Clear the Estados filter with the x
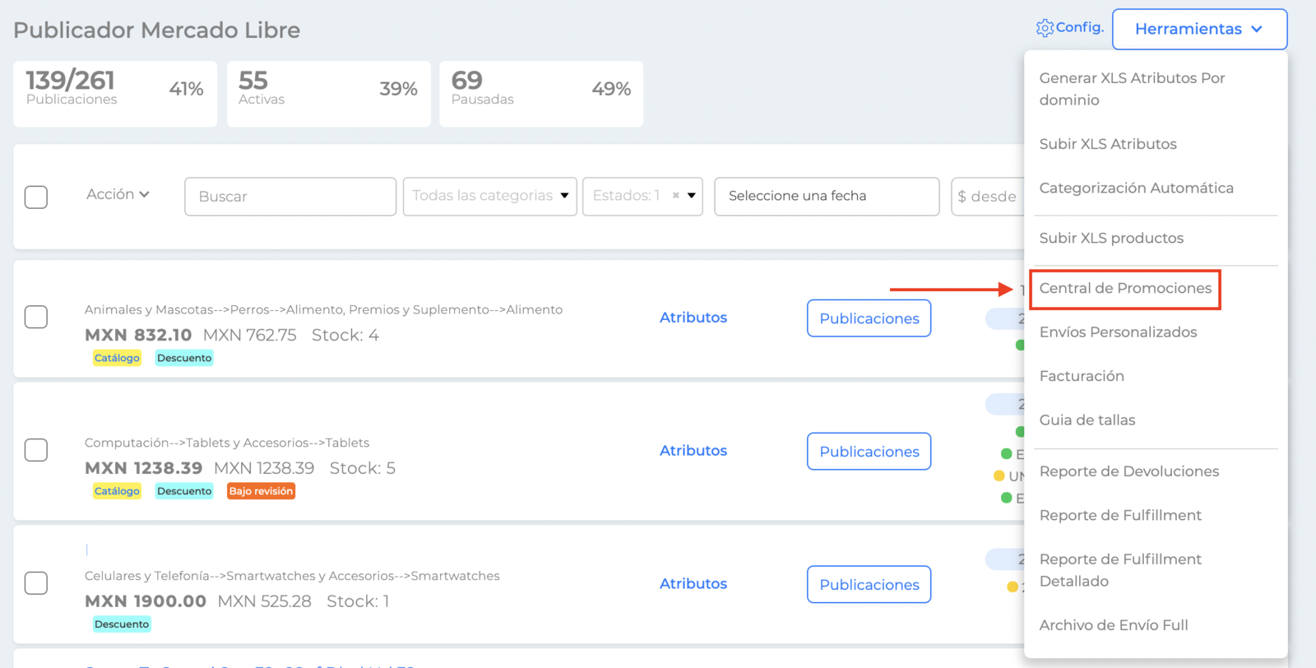Screen dimensions: 1316x668 point(676,196)
